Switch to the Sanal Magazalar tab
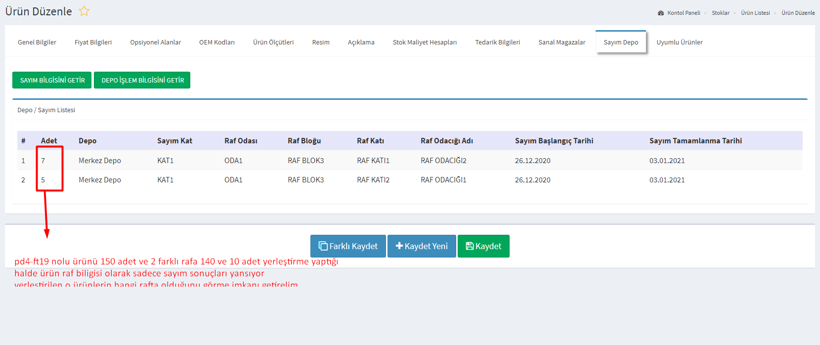 pyautogui.click(x=561, y=43)
